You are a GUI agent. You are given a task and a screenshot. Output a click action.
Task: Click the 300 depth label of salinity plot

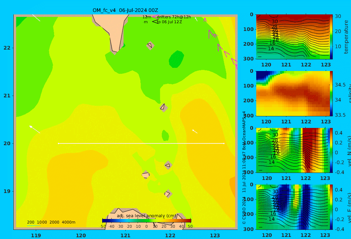click(248, 115)
